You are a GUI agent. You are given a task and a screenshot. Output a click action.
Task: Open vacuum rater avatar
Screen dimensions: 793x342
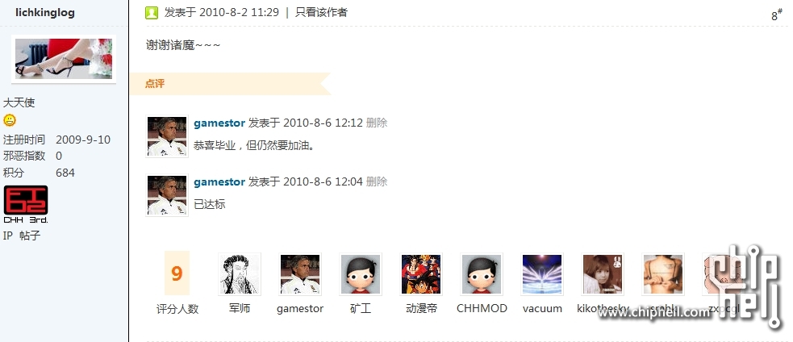coord(542,274)
